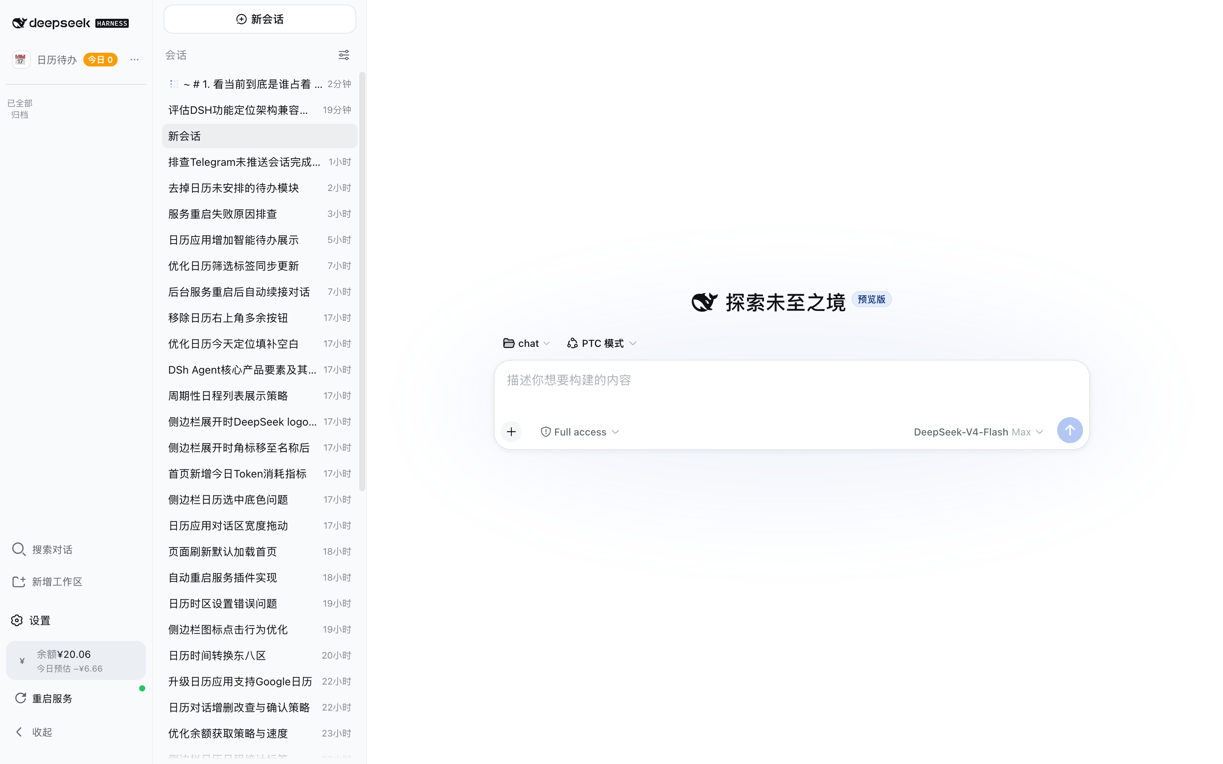Screen dimensions: 1223x764
Task: Click the plus icon in 新会话 button
Action: (x=242, y=19)
